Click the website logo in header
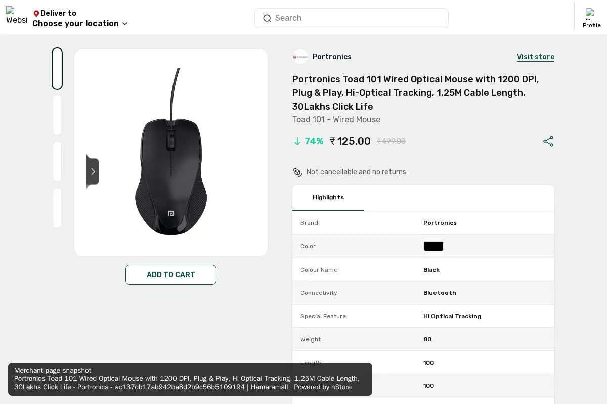The height and width of the screenshot is (404, 607). 17,16
